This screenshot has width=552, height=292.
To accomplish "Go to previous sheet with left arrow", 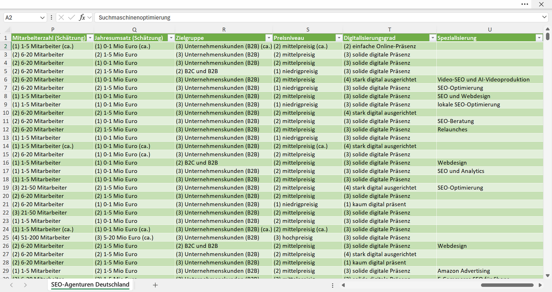I will (11, 285).
